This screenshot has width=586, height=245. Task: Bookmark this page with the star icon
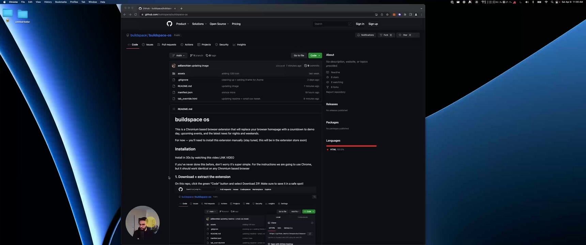[x=387, y=15]
